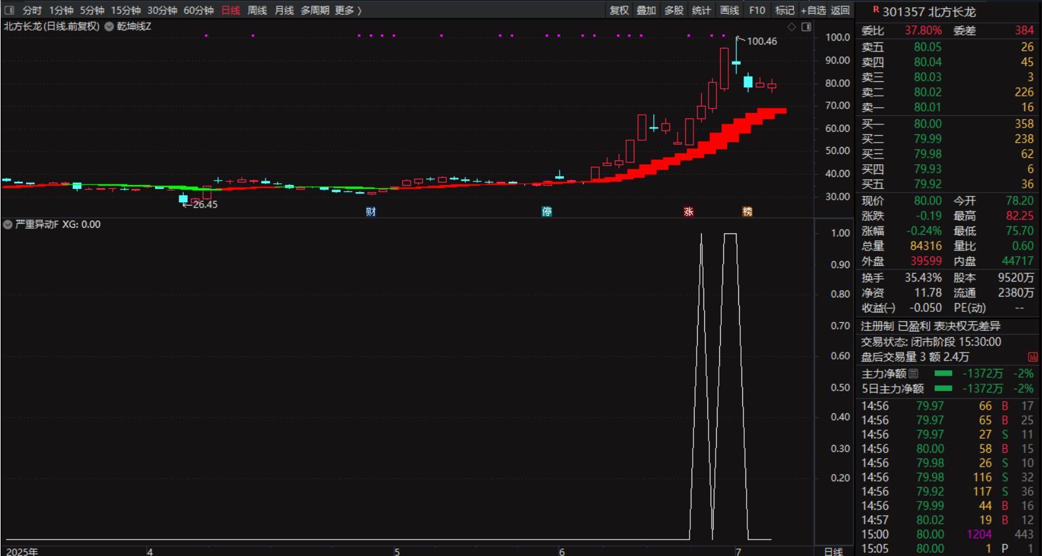The image size is (1042, 556).
Task: Expand the 乾坤线Z indicator dropdown
Action: coord(109,27)
